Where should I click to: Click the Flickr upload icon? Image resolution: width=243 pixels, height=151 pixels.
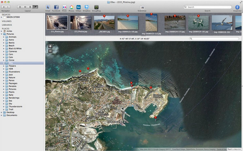coord(64,7)
